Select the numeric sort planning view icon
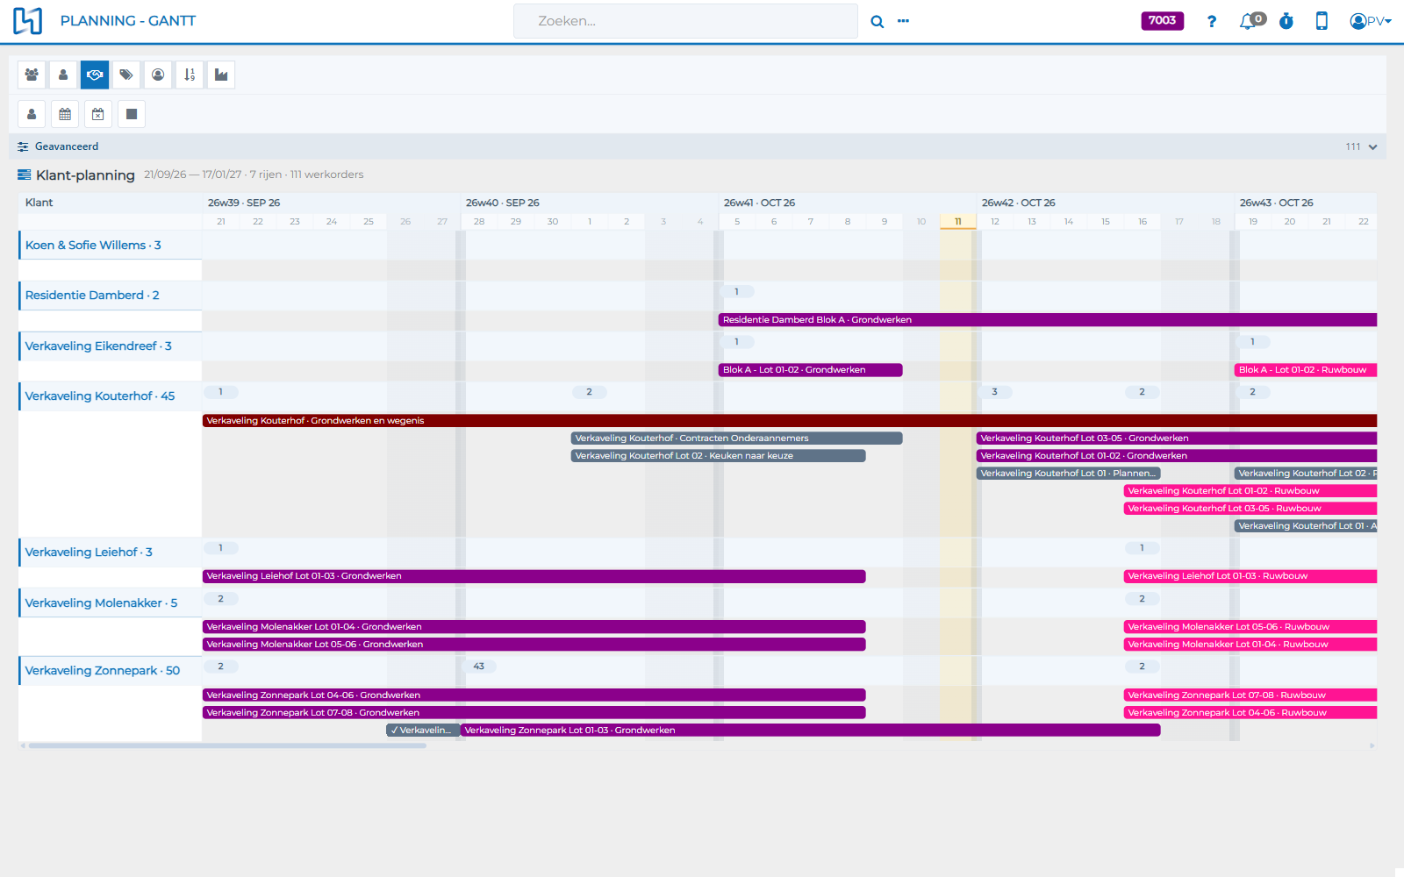 click(190, 75)
